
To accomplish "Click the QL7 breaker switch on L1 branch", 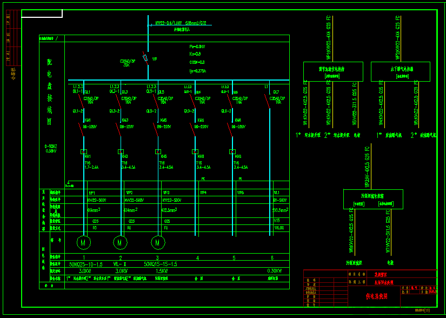I will click(x=267, y=101).
